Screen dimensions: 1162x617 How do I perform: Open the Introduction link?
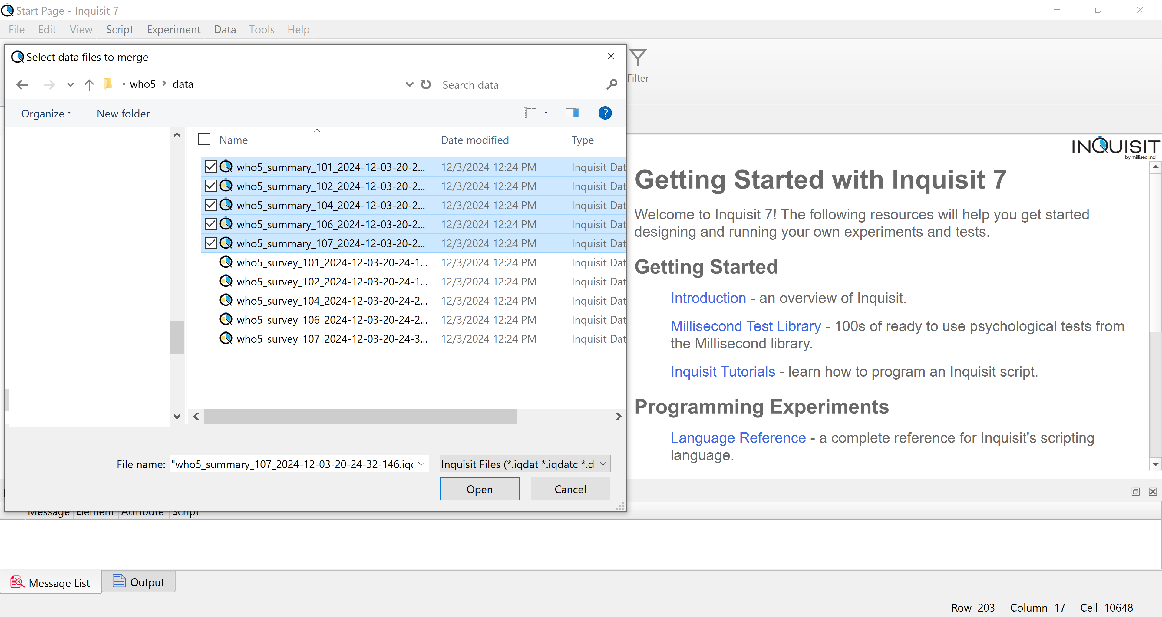click(708, 298)
